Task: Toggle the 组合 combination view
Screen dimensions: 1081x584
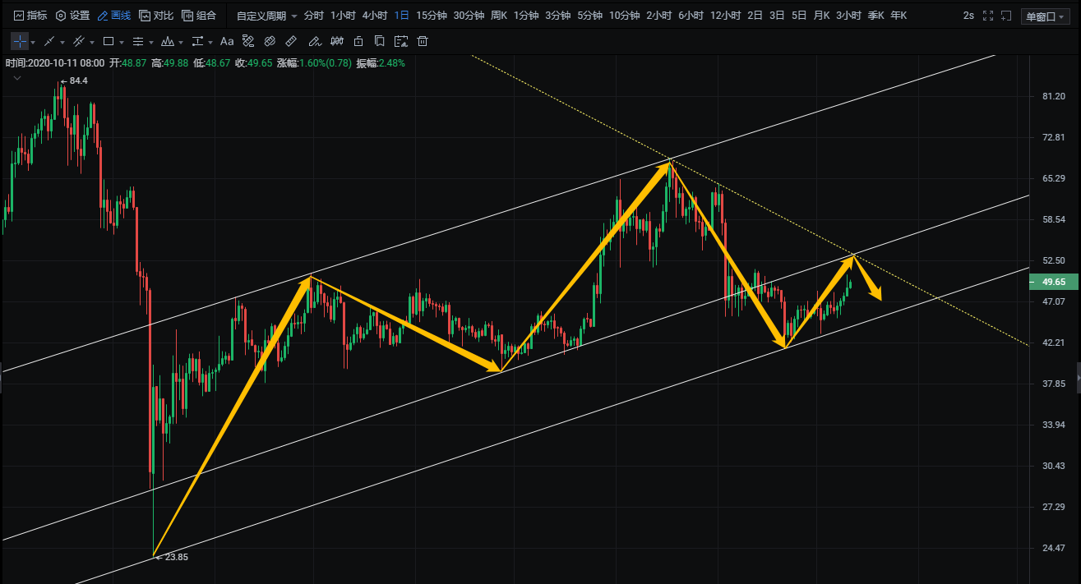Action: tap(199, 16)
